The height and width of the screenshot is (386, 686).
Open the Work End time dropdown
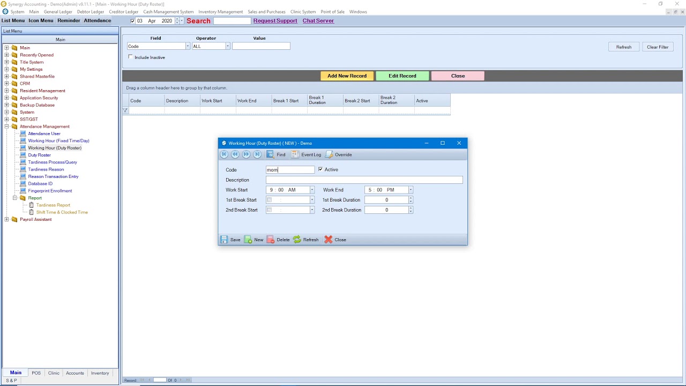click(411, 190)
